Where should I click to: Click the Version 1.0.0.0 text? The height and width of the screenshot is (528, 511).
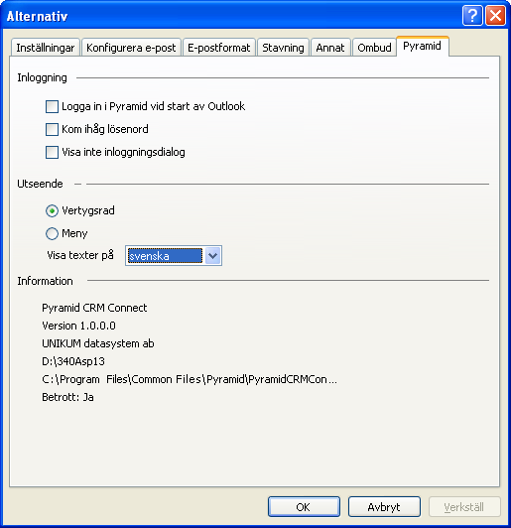coord(78,326)
